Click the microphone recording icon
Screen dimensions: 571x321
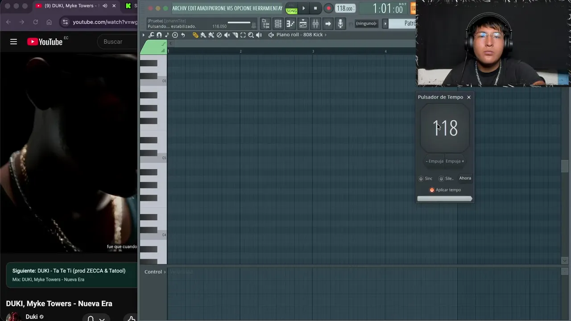(340, 23)
